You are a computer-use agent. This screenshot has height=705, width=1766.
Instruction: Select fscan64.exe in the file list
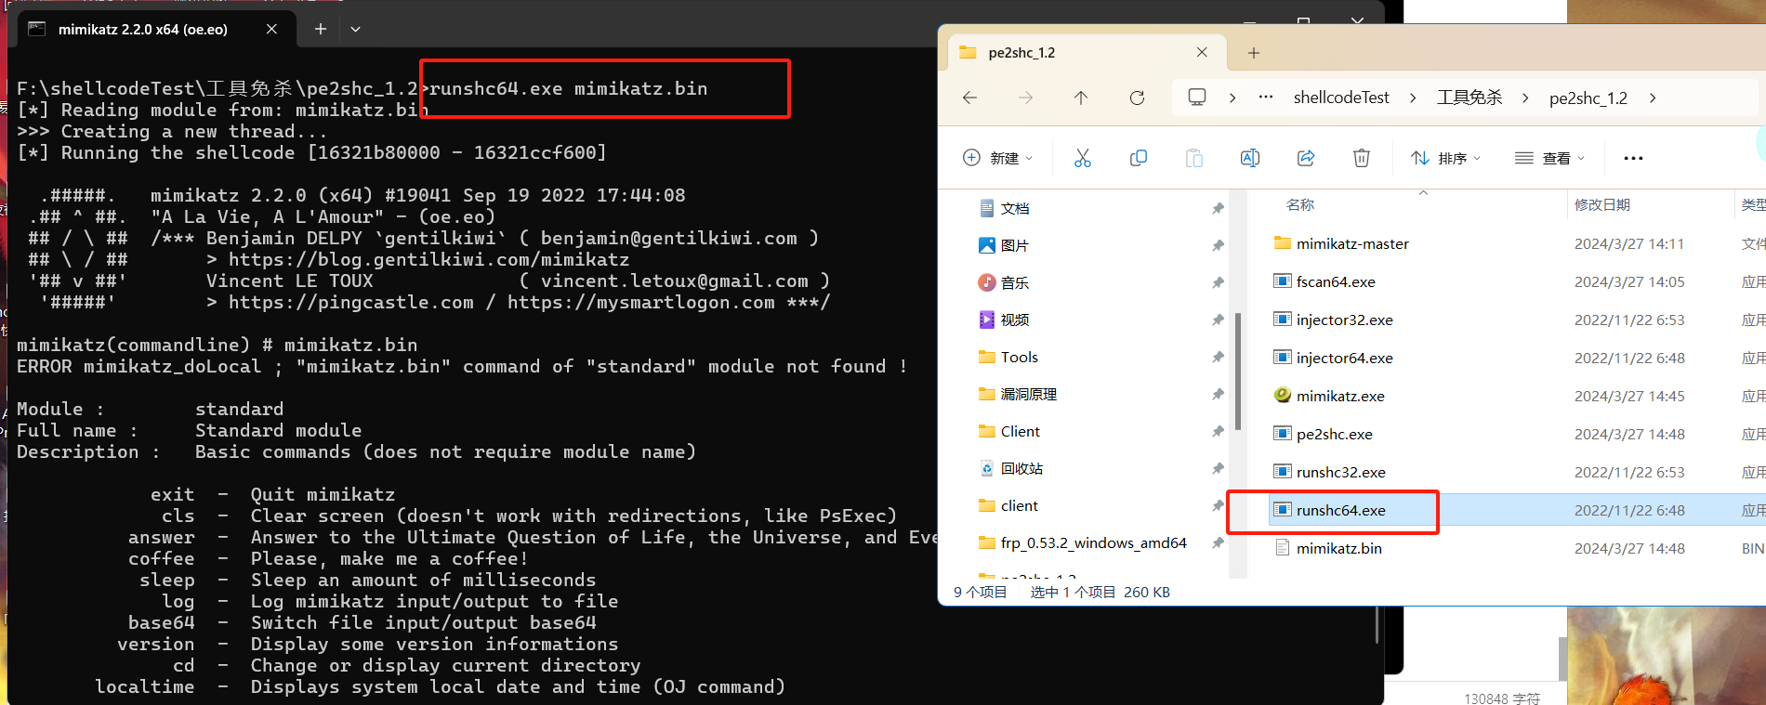[x=1336, y=281]
